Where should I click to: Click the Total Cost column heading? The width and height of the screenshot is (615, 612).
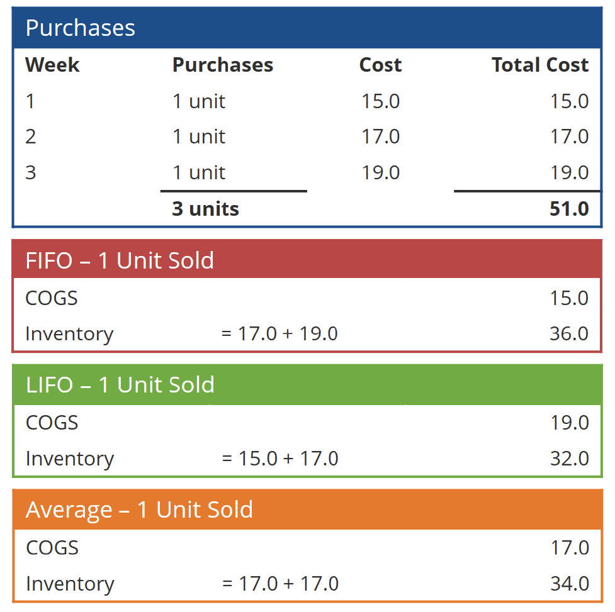coord(540,65)
